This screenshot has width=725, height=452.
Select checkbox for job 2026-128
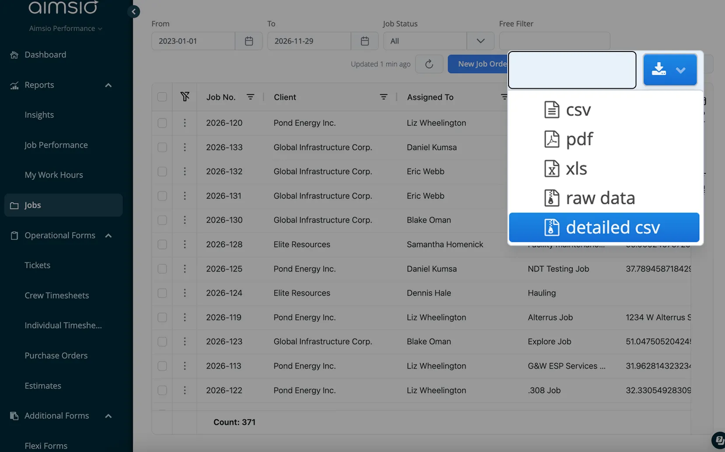(x=162, y=245)
